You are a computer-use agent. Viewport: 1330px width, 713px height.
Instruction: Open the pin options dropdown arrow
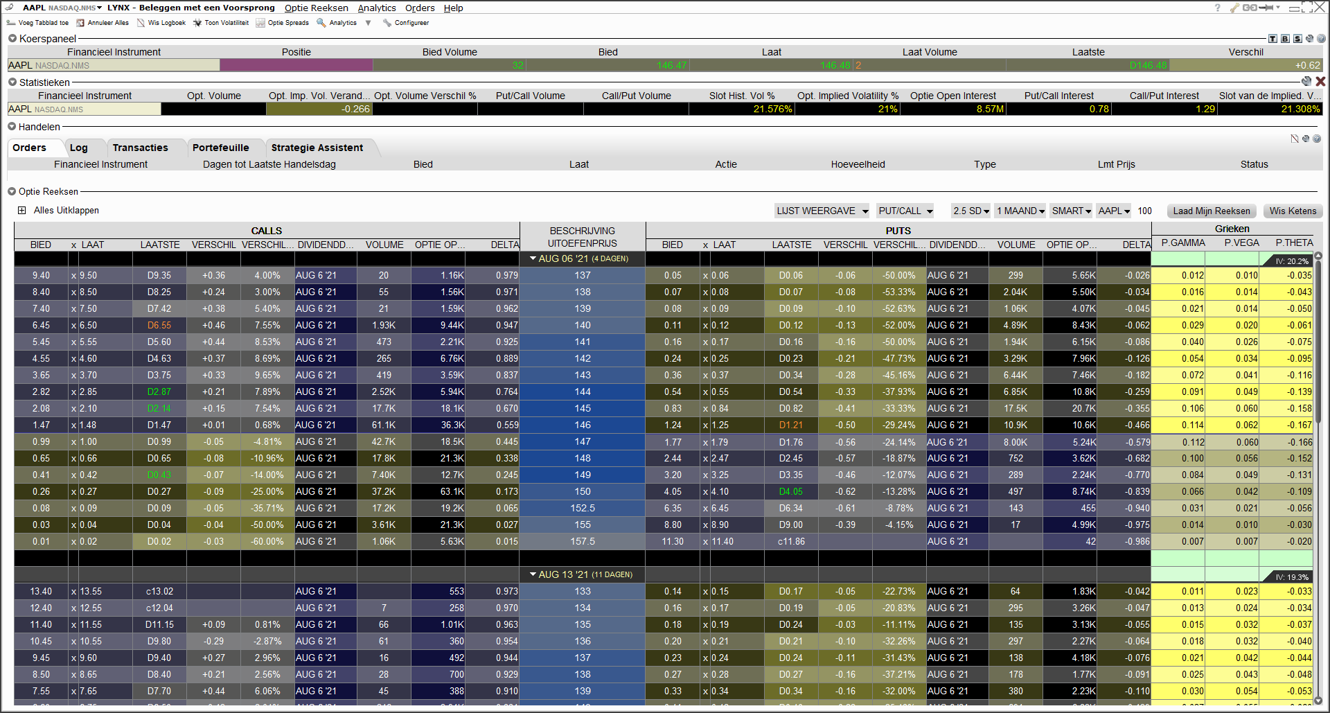1278,8
